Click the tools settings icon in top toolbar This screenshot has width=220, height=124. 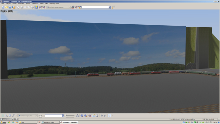point(113,7)
